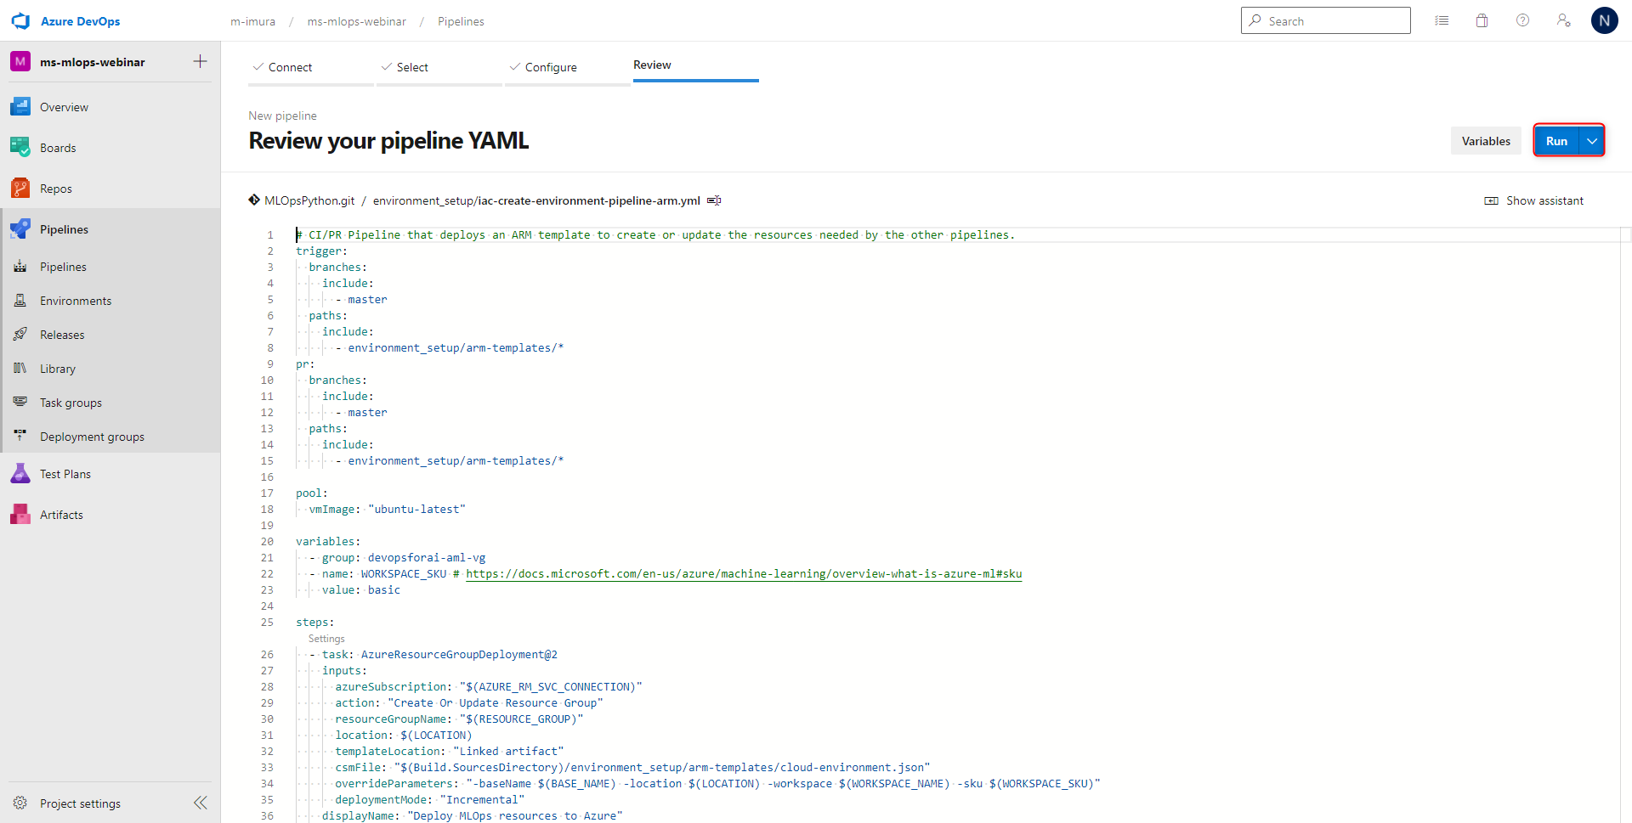Open the Deployment groups icon
Image resolution: width=1632 pixels, height=823 pixels.
20,437
